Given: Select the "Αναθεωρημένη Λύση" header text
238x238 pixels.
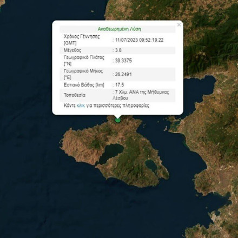Looking at the screenshot, I should click(x=119, y=29).
